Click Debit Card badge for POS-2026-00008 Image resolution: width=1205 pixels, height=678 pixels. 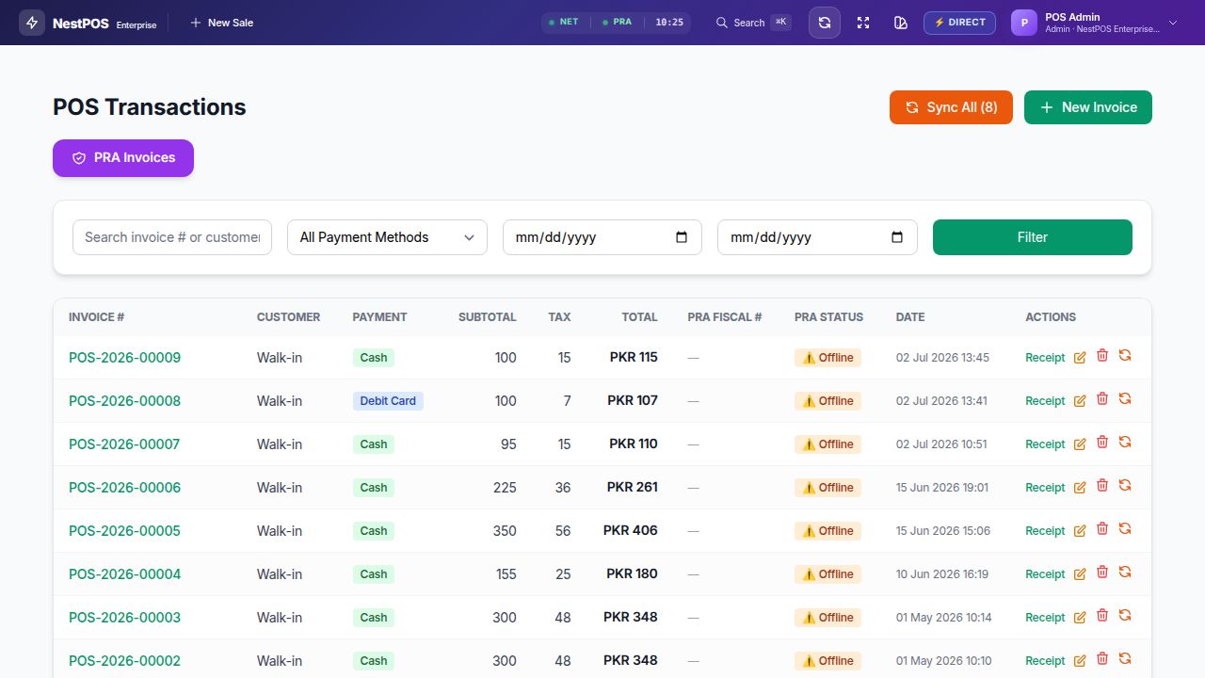388,401
